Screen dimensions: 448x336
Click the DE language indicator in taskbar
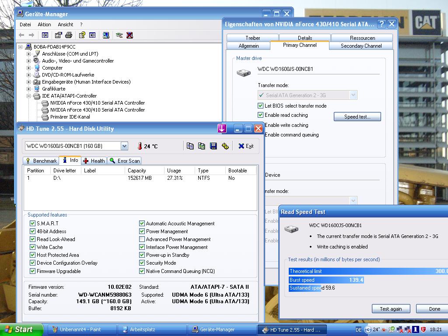(359, 330)
